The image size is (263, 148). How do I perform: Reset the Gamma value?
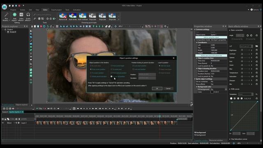click(x=256, y=58)
